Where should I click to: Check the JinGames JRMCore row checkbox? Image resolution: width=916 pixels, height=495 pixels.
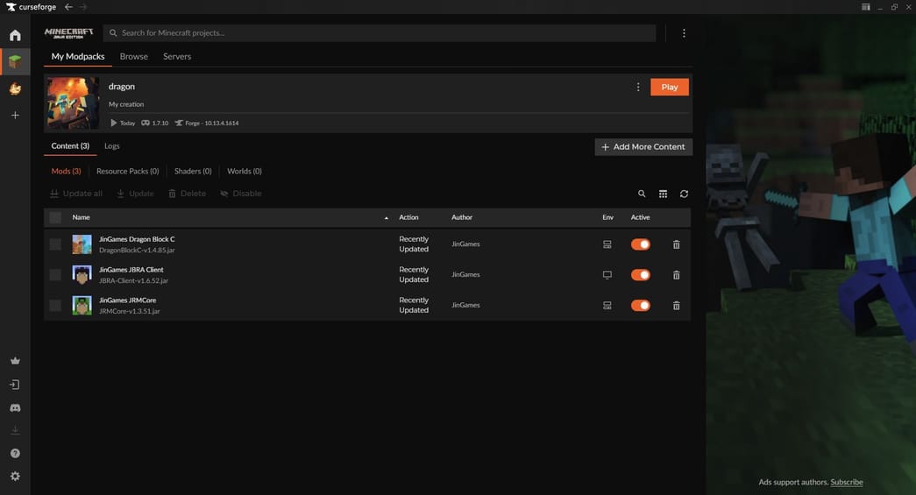point(55,306)
